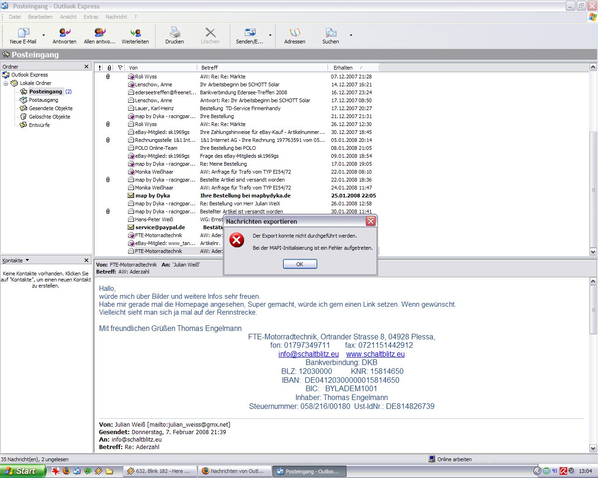Open the Neue E-Mail dropdown arrow
This screenshot has width=598, height=478.
[44, 35]
